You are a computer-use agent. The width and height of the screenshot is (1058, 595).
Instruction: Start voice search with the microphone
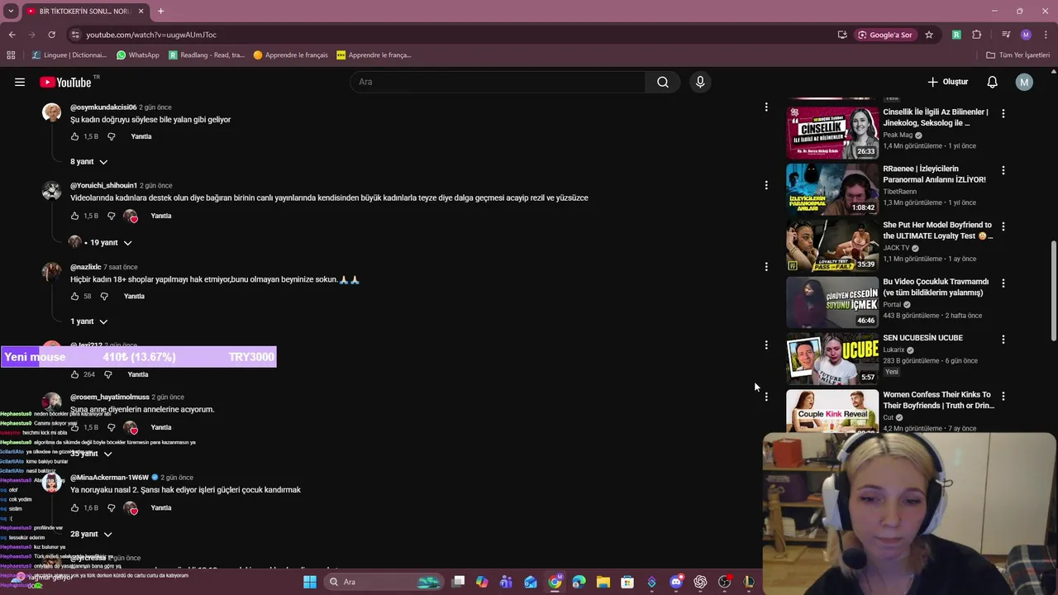(700, 82)
